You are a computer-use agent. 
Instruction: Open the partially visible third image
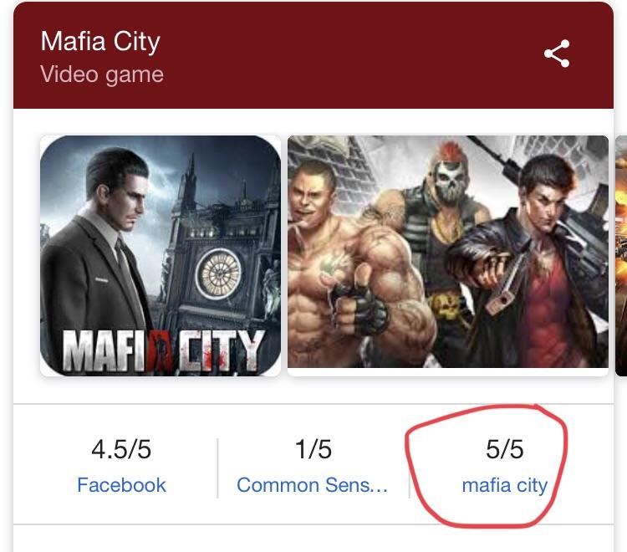pos(621,255)
